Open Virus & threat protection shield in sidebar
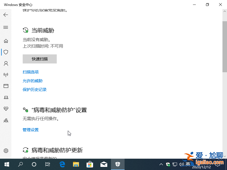This screenshot has width=227, height=170. (x=6, y=52)
